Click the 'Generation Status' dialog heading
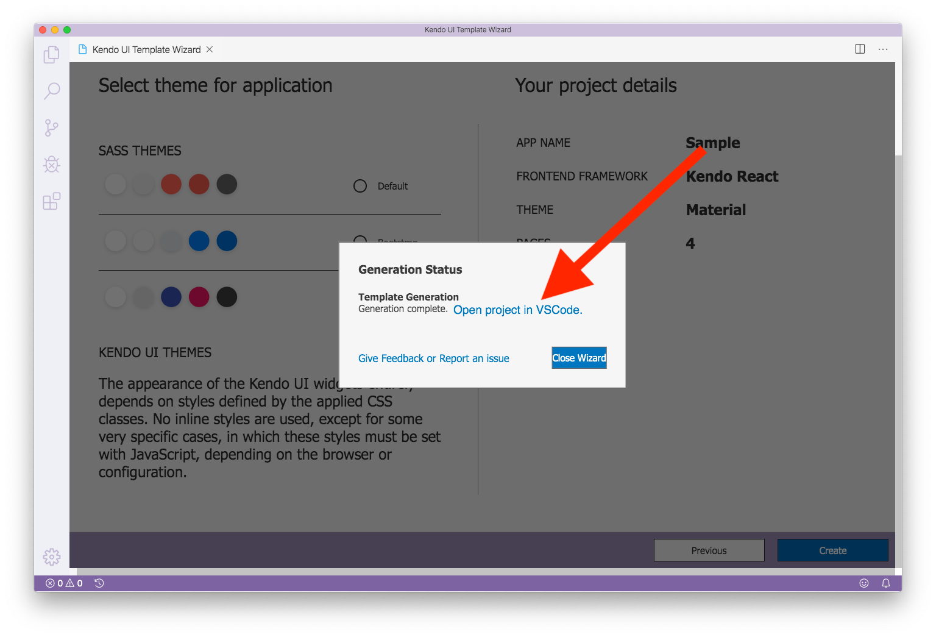 tap(410, 269)
